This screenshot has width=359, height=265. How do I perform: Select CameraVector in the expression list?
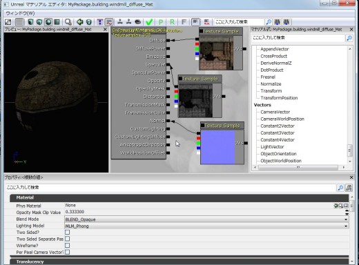point(275,112)
